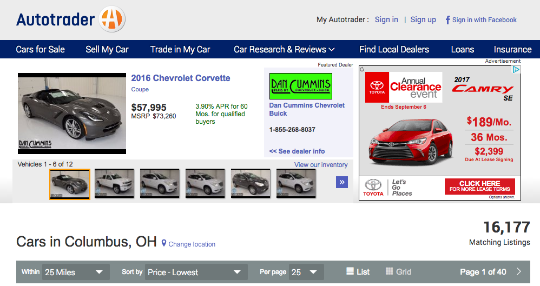Click Change location link
The width and height of the screenshot is (540, 286).
(x=192, y=244)
